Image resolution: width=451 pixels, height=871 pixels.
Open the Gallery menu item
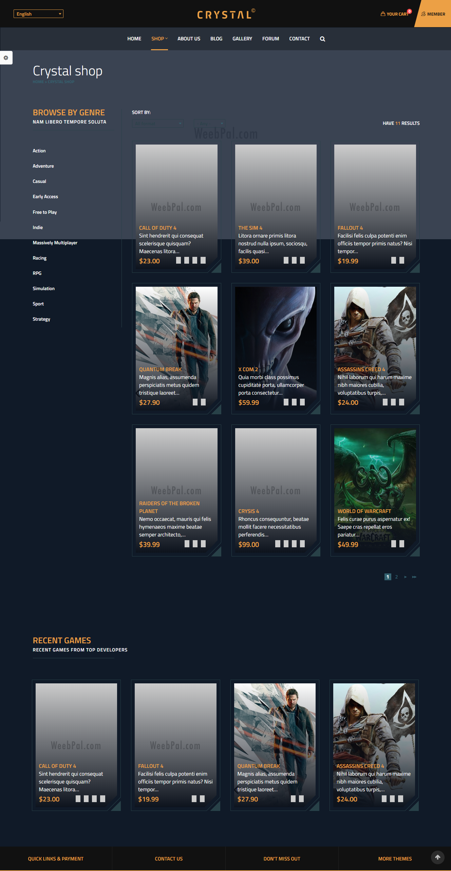pyautogui.click(x=242, y=39)
